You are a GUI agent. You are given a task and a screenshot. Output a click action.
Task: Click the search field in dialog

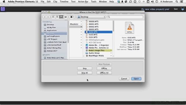click(125, 17)
